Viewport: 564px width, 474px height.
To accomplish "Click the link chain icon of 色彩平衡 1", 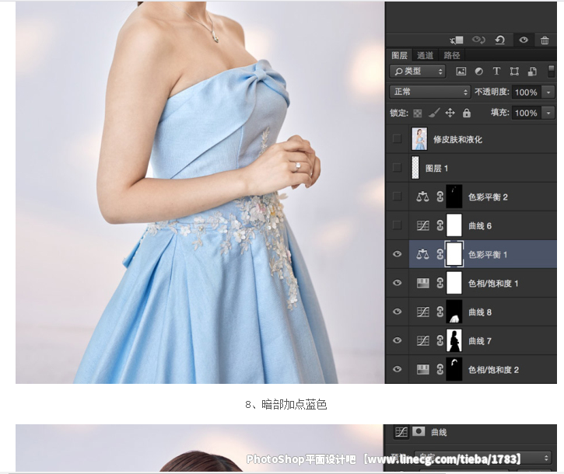I will [x=440, y=254].
